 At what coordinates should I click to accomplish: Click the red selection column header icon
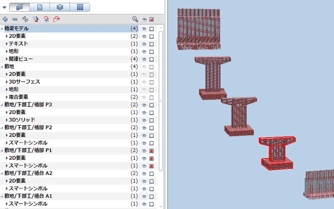pyautogui.click(x=152, y=20)
